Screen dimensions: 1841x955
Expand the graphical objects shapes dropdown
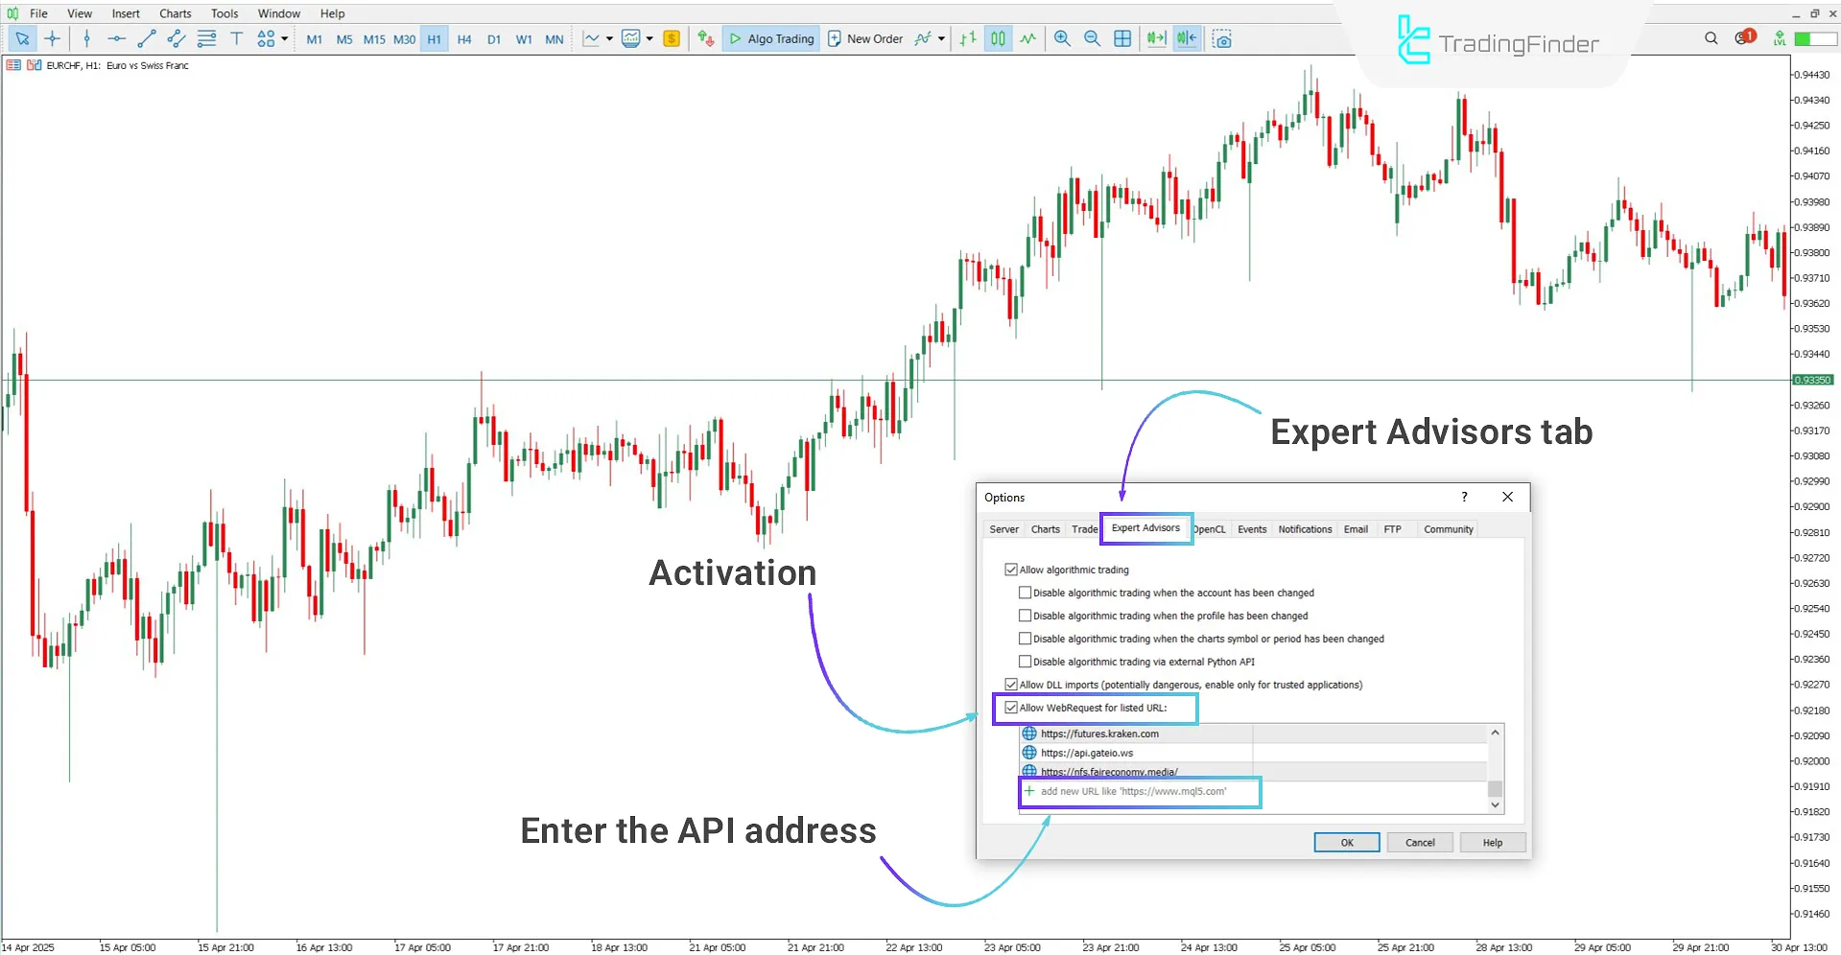[x=284, y=39]
